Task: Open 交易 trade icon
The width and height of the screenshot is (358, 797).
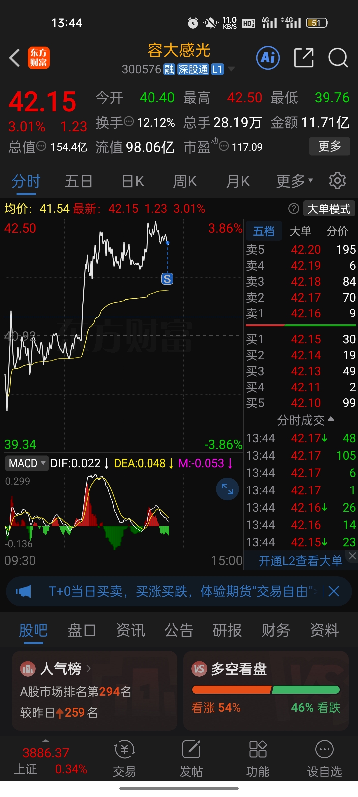Action: coord(124,759)
